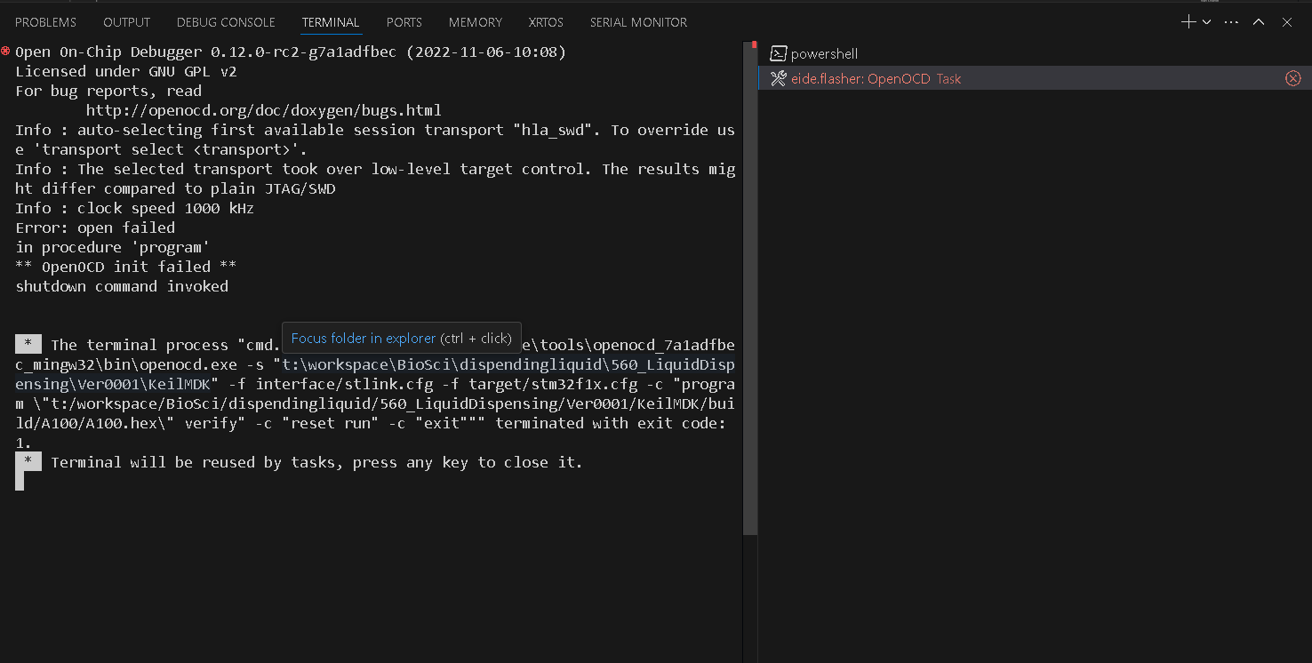
Task: Click the terminal cursor block
Action: pos(20,481)
